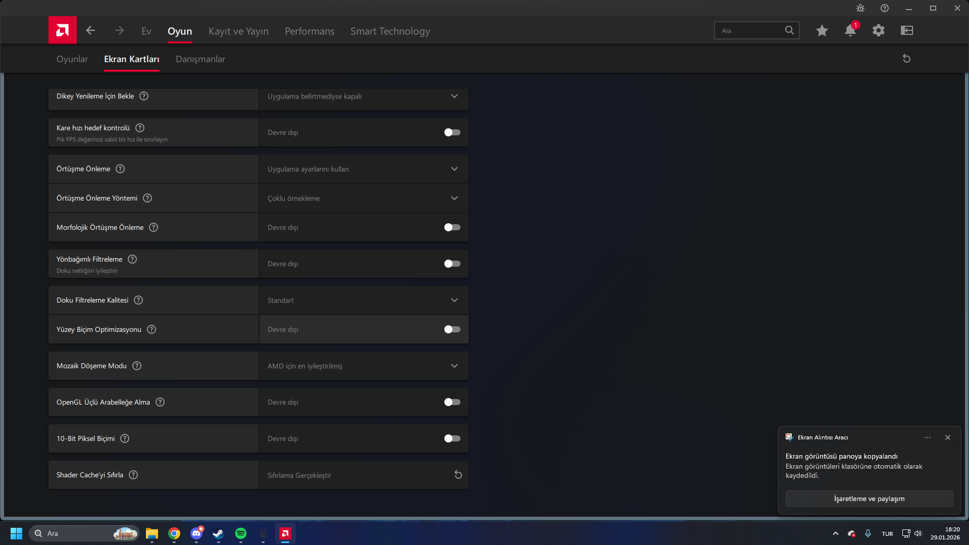
Task: Open the Performans tab
Action: 310,31
